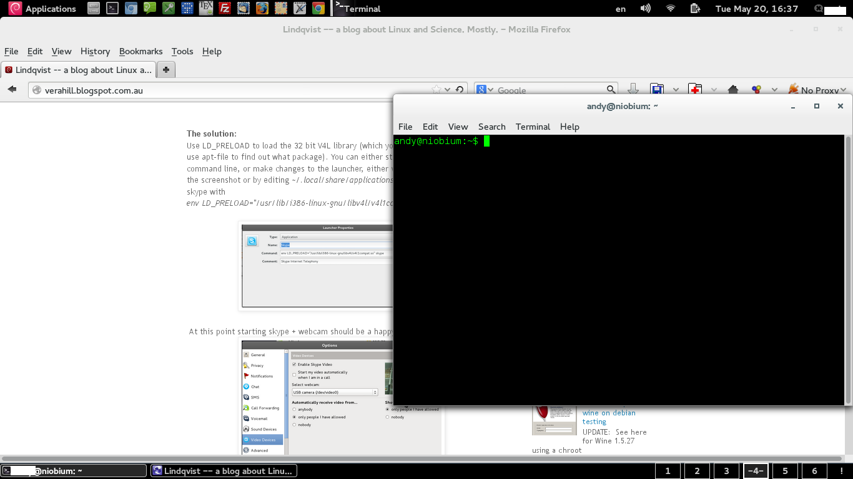Open a new tab with the plus button

pyautogui.click(x=166, y=70)
